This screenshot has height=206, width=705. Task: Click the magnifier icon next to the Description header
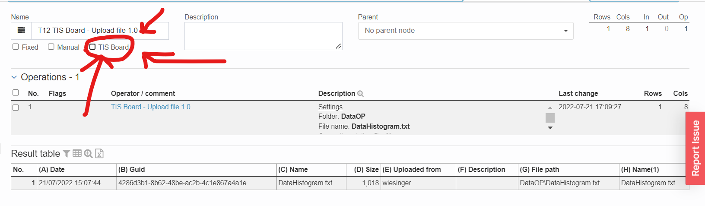(360, 93)
